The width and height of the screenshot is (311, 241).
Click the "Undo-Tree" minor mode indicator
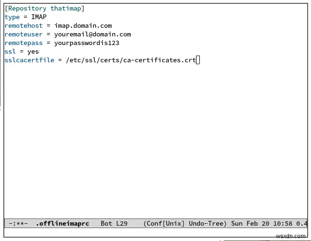click(x=206, y=224)
